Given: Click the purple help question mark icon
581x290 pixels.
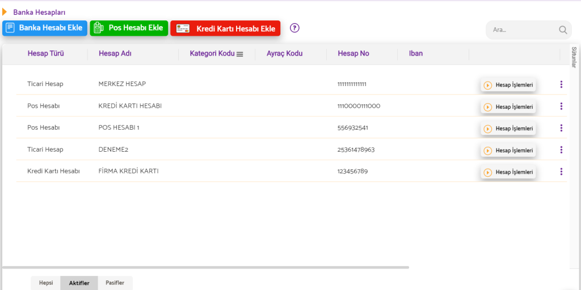Looking at the screenshot, I should pos(294,28).
